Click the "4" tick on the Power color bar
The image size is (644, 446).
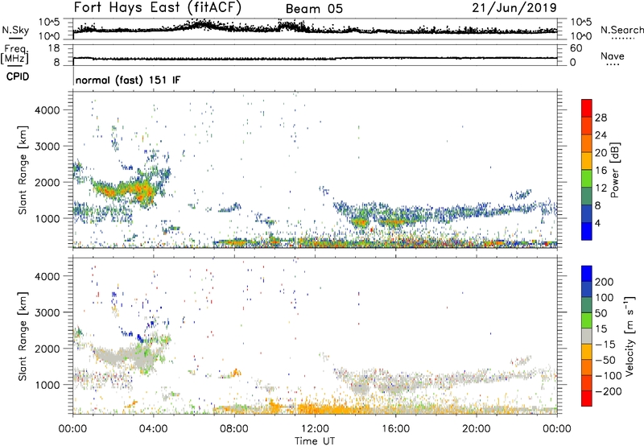597,223
